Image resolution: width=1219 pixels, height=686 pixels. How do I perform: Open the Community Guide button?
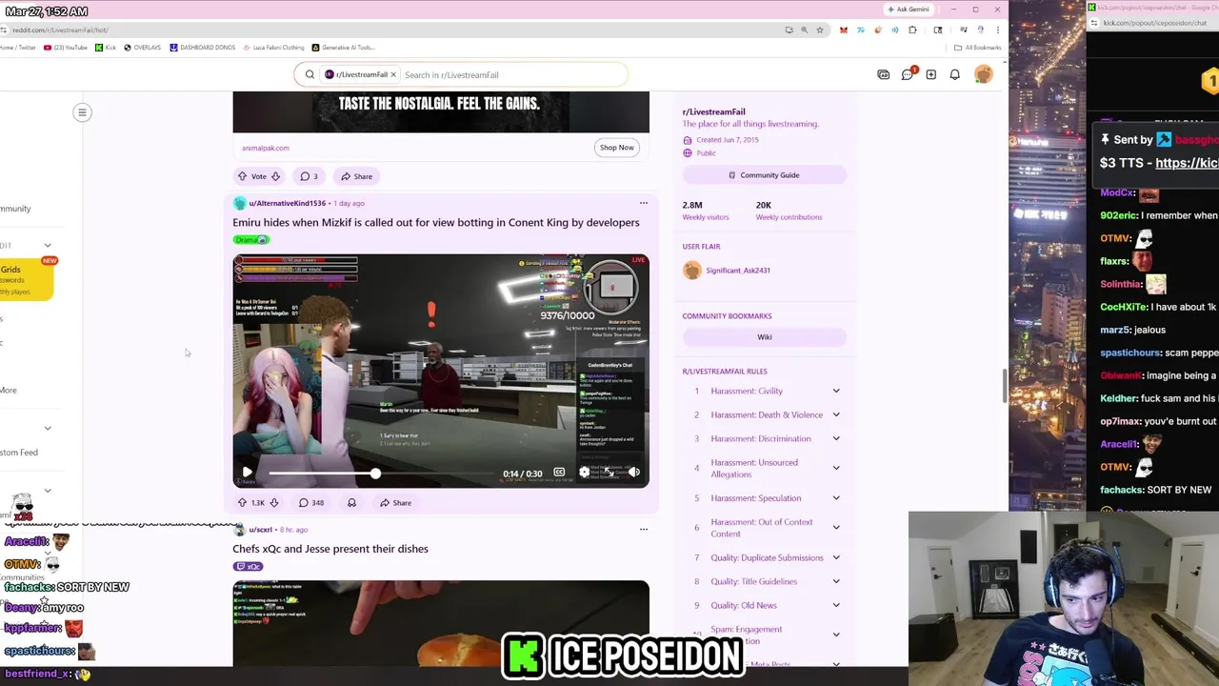[x=764, y=175]
